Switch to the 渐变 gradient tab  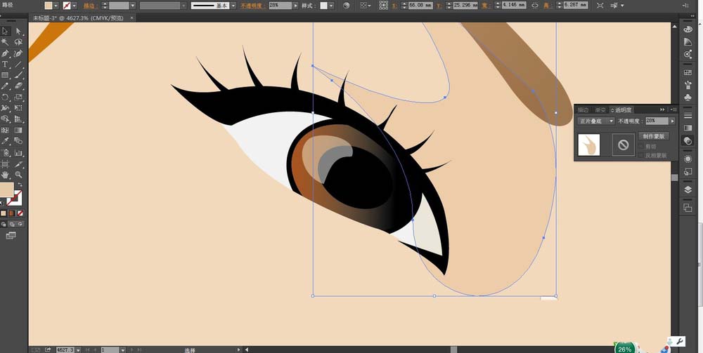(600, 109)
